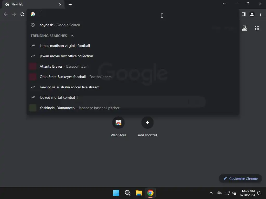Screen dimensions: 266x199
Task: Open the side panel icon
Action: (x=244, y=15)
